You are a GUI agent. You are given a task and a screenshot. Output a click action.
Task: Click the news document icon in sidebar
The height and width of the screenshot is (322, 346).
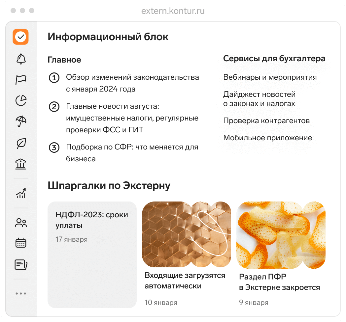(21, 265)
